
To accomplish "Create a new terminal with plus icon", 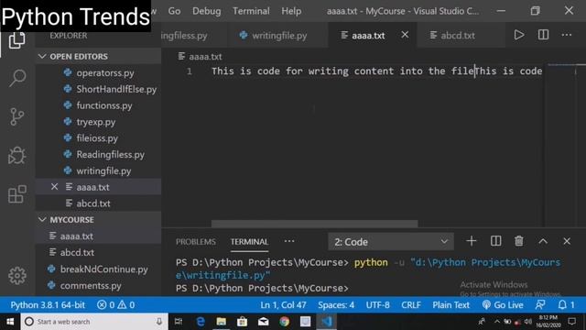I will click(472, 241).
